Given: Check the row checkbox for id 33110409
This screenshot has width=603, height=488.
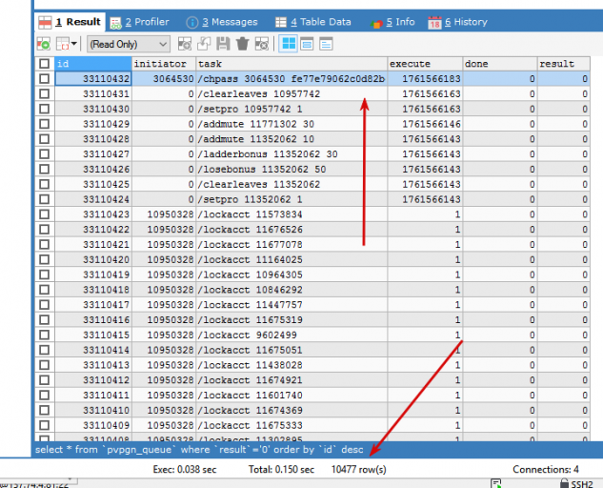Looking at the screenshot, I should [x=44, y=425].
